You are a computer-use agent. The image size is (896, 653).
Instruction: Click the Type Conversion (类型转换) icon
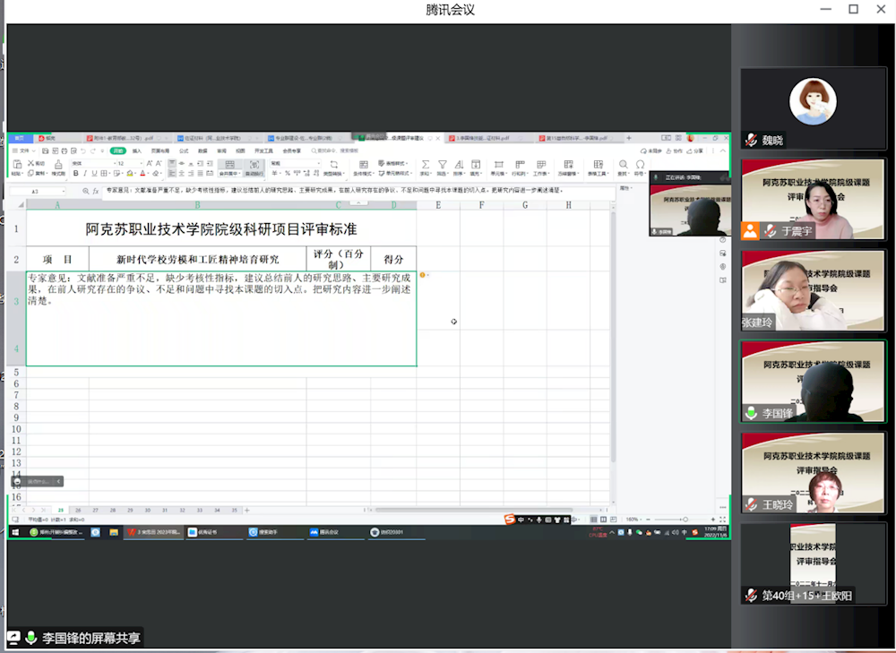tap(333, 165)
